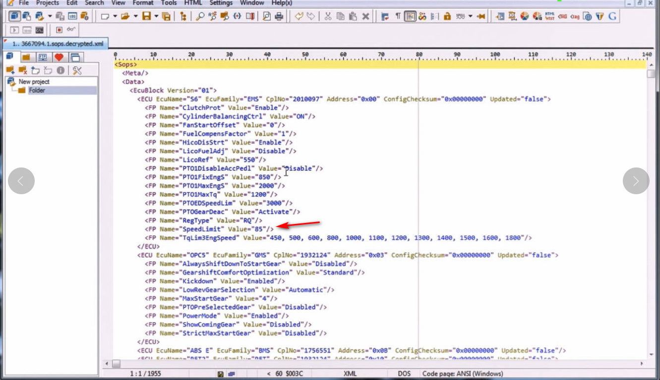Viewport: 660px width, 380px height.
Task: Click the SpeedLimit Value="85" line
Action: (x=209, y=229)
